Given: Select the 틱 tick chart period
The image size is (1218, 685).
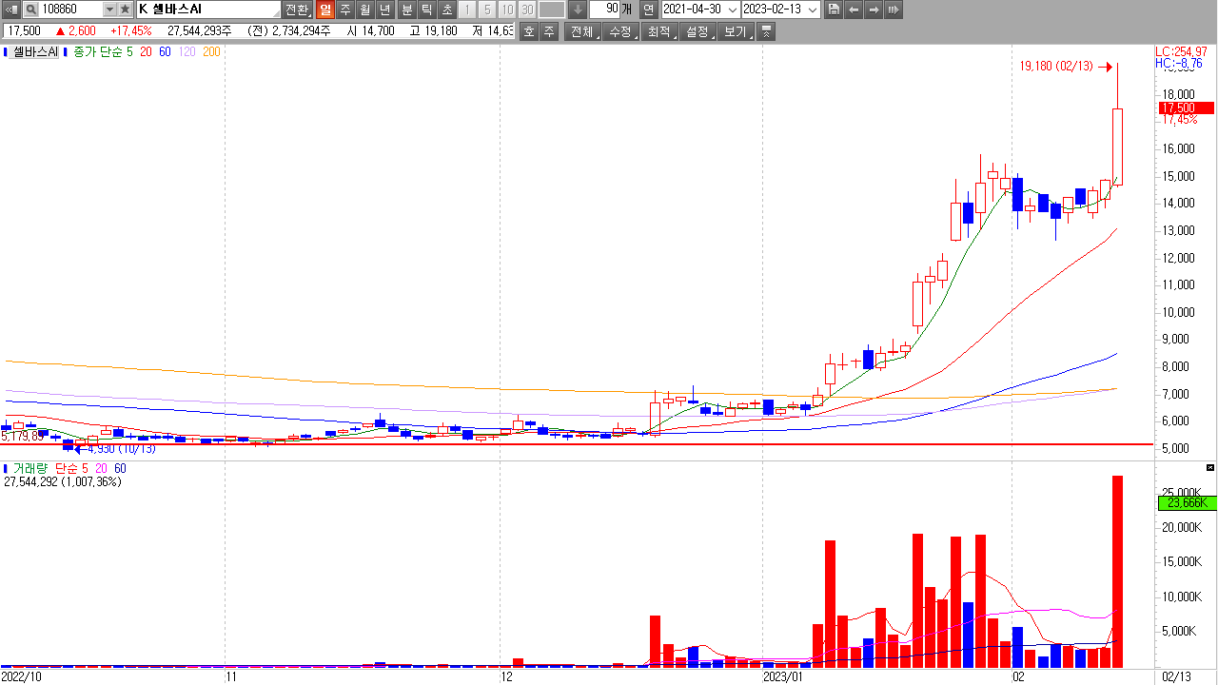Looking at the screenshot, I should coord(427,10).
